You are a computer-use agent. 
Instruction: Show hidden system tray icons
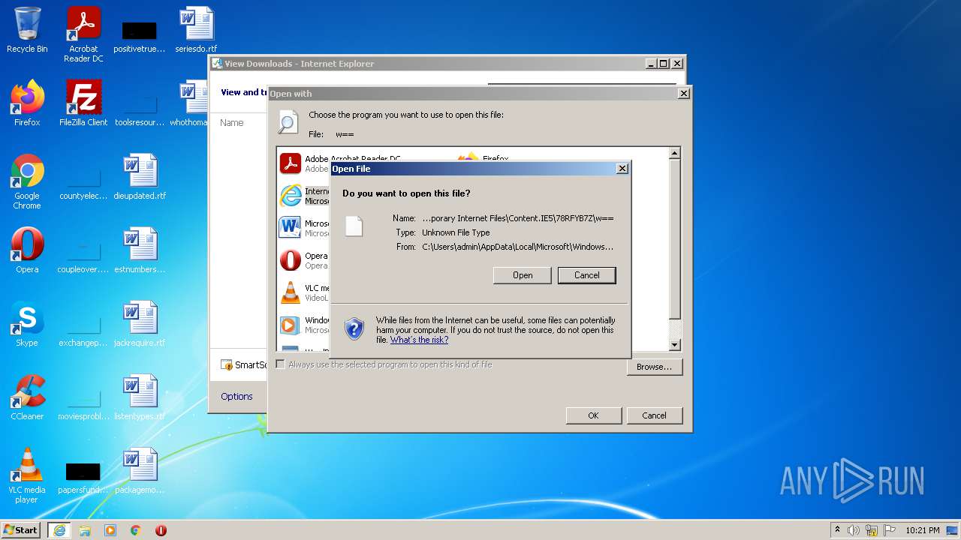click(x=837, y=530)
